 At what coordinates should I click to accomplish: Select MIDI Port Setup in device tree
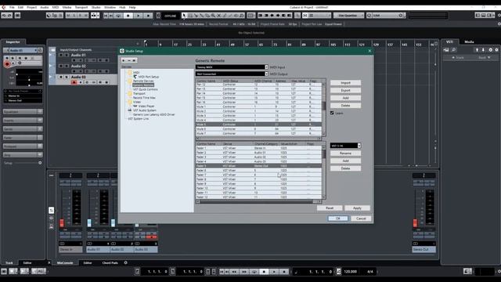point(148,77)
